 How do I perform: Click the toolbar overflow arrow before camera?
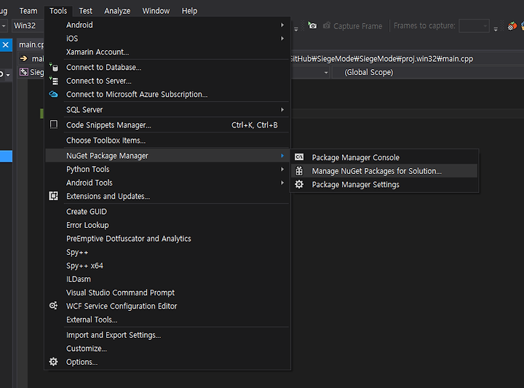tap(296, 29)
